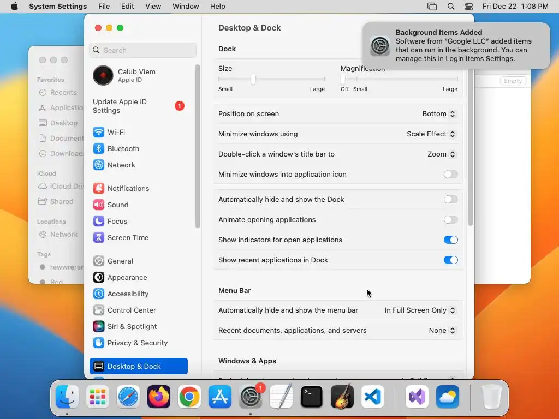Click Dock Size slider handle
Screen dimensions: 559x419
pos(253,79)
